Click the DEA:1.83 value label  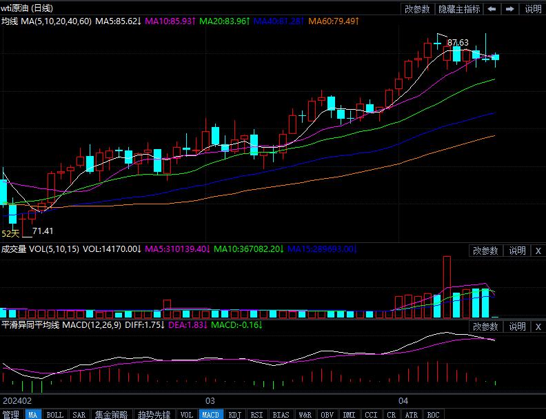click(x=188, y=325)
